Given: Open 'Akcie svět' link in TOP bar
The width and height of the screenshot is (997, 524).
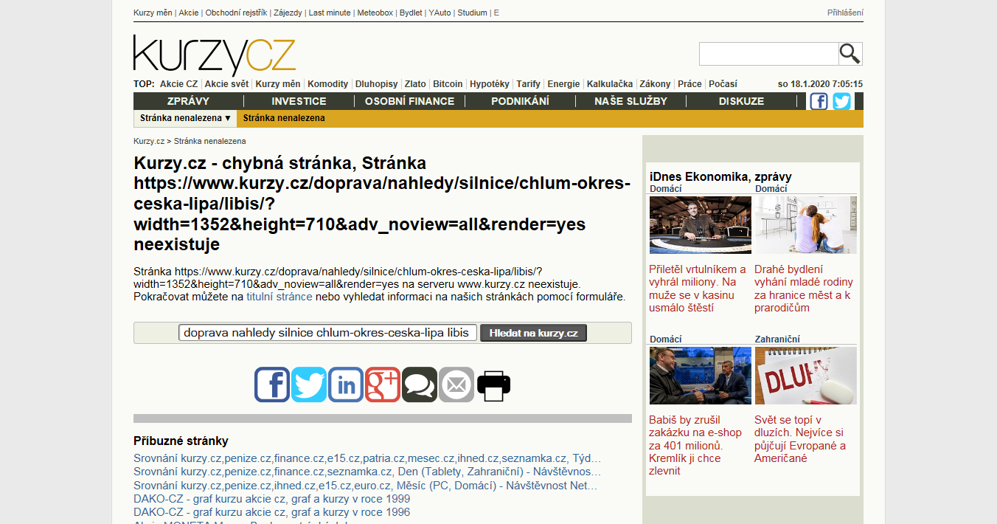Looking at the screenshot, I should [x=227, y=84].
